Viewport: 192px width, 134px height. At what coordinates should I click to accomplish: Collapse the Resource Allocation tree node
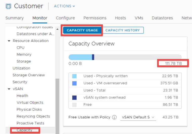pyautogui.click(x=9, y=41)
